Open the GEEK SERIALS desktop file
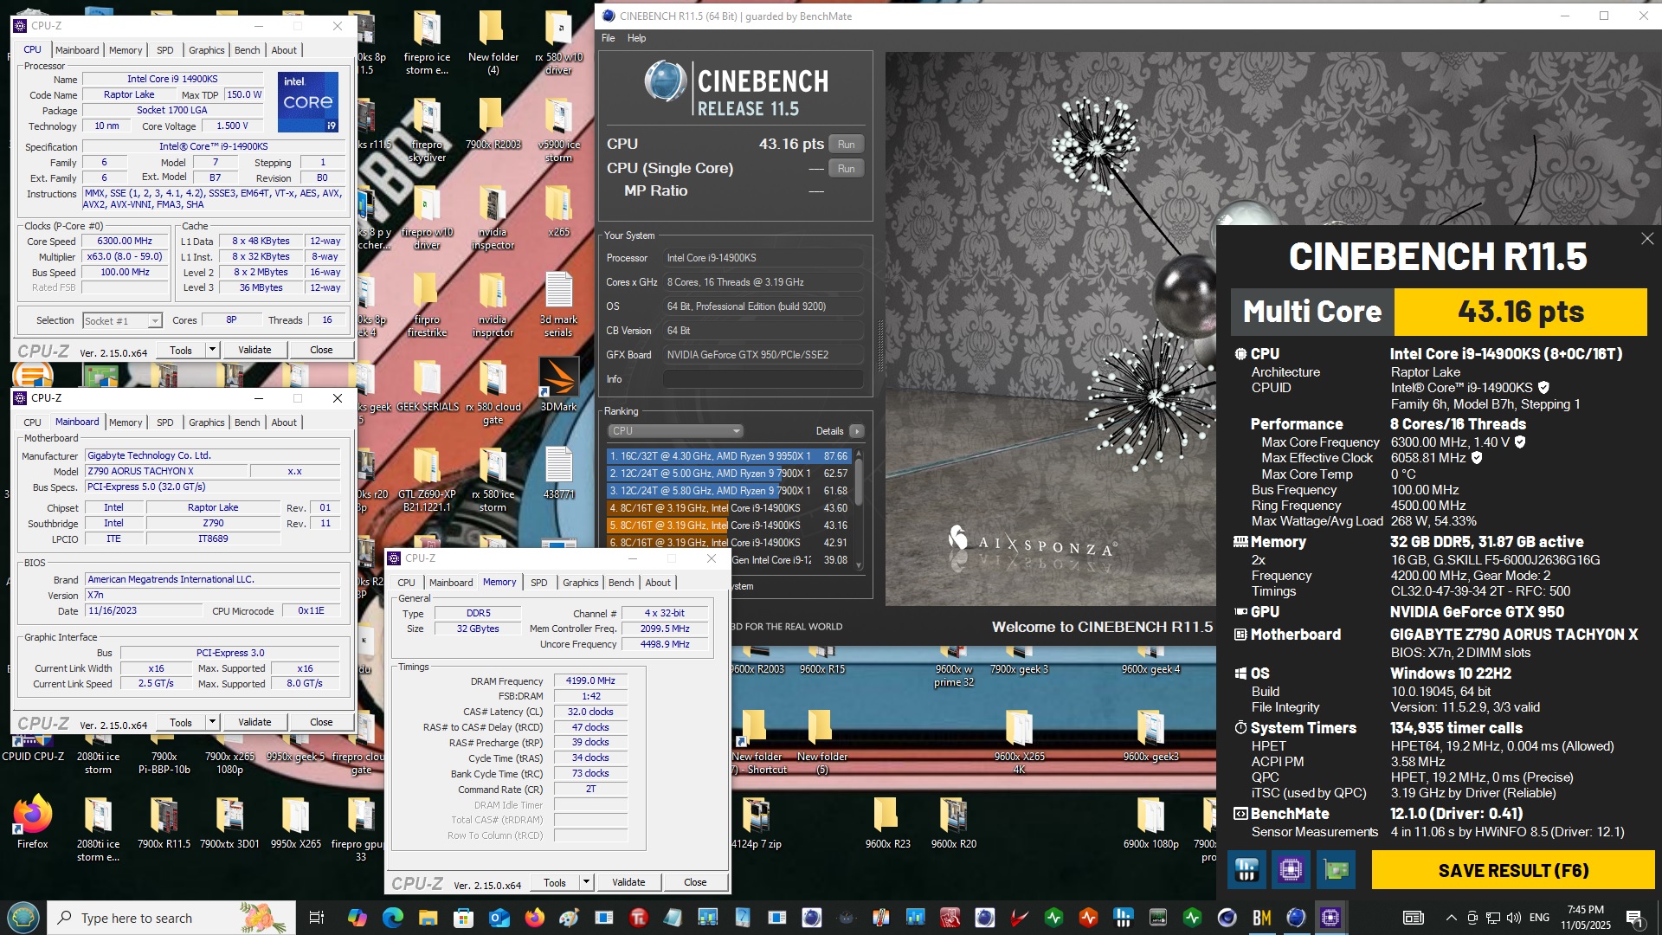The image size is (1662, 935). pos(428,385)
